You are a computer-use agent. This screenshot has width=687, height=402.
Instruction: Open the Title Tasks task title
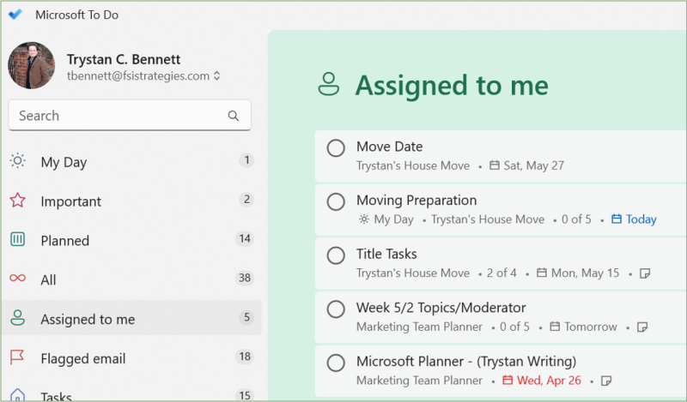pos(386,255)
